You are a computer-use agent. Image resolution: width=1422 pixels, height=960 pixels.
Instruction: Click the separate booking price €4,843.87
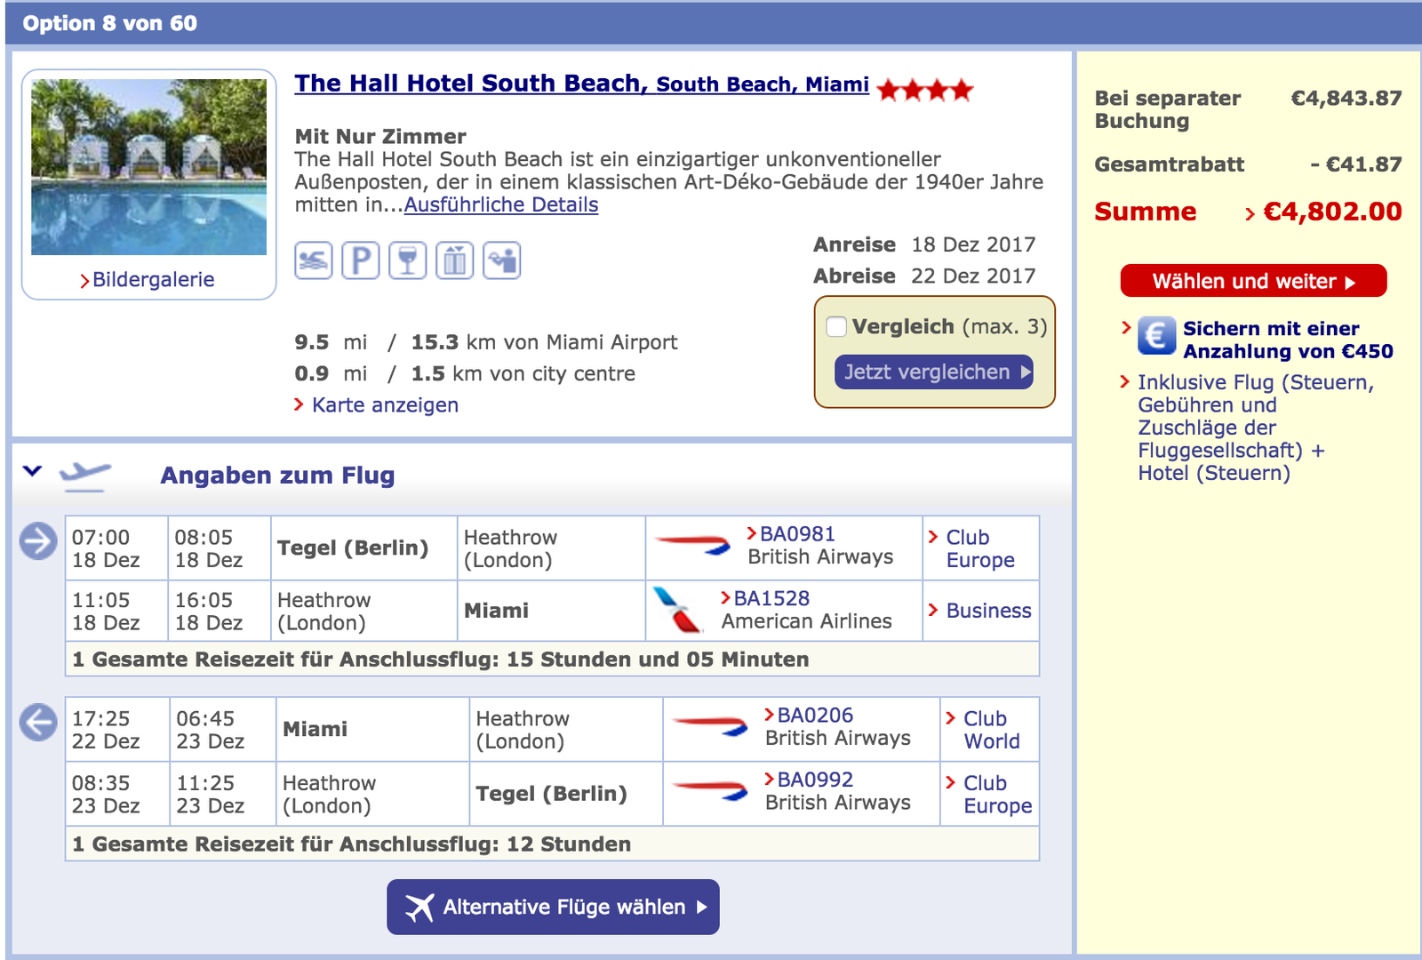click(1346, 98)
